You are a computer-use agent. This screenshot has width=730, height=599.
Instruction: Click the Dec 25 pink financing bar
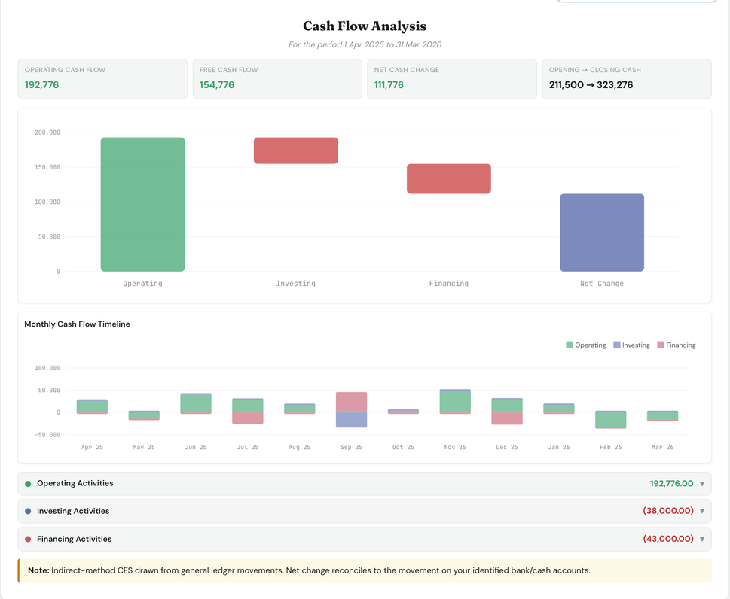(507, 418)
